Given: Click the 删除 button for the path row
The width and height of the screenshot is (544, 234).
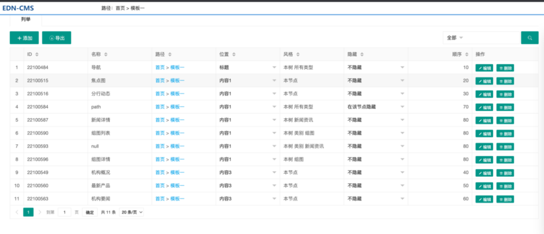Looking at the screenshot, I should tap(505, 107).
